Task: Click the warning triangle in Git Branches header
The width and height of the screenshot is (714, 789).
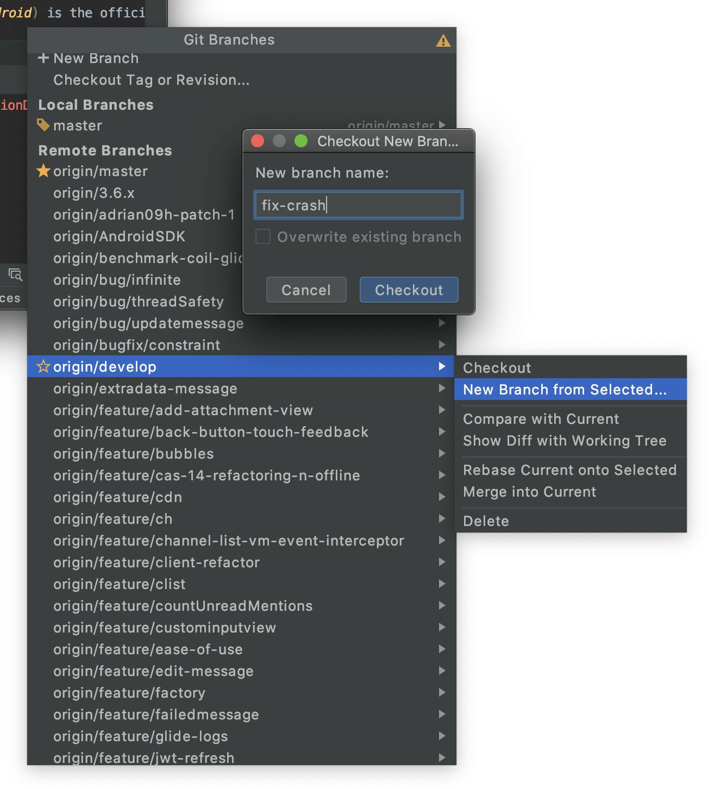Action: 444,40
